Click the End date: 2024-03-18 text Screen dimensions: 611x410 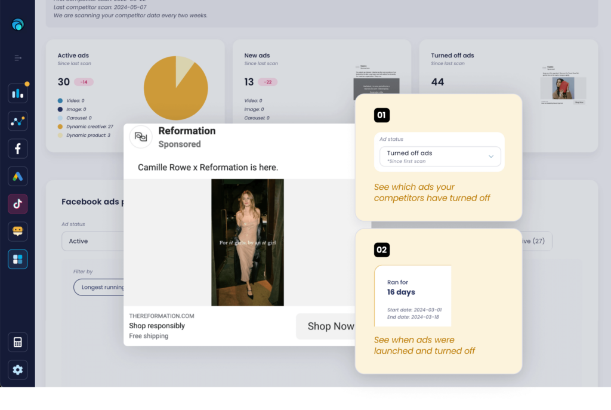(x=413, y=317)
